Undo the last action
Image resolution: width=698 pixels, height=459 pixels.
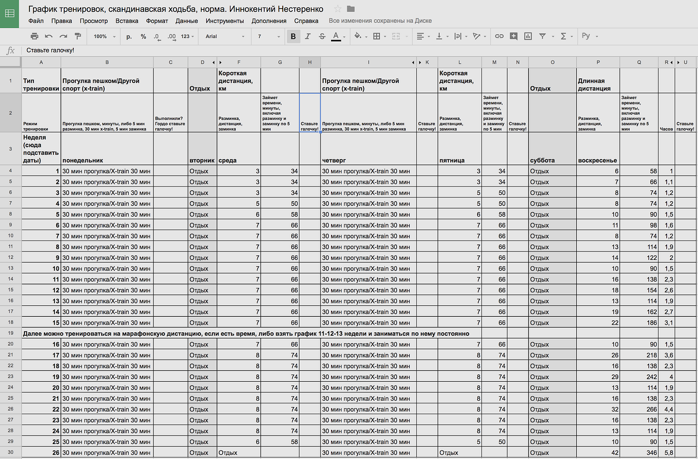[x=49, y=36]
